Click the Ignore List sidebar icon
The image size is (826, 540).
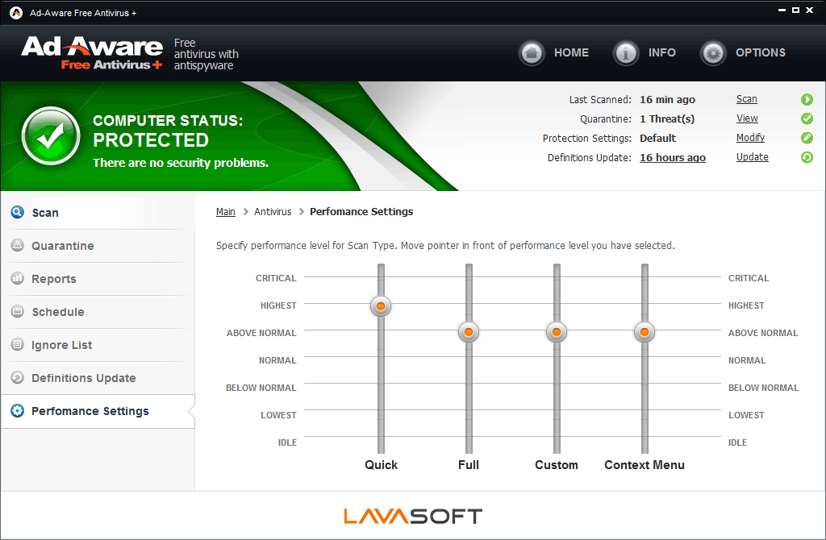pyautogui.click(x=18, y=345)
